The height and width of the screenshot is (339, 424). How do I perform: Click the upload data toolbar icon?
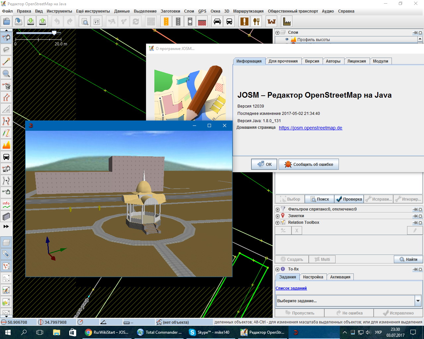(x=43, y=22)
